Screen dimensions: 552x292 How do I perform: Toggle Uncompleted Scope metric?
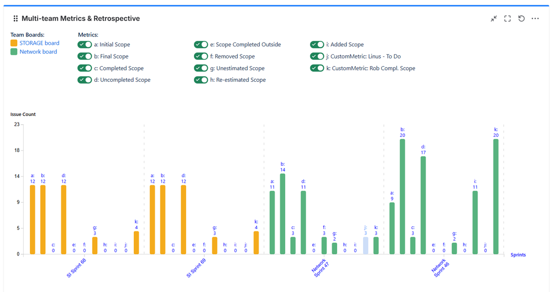(x=85, y=80)
